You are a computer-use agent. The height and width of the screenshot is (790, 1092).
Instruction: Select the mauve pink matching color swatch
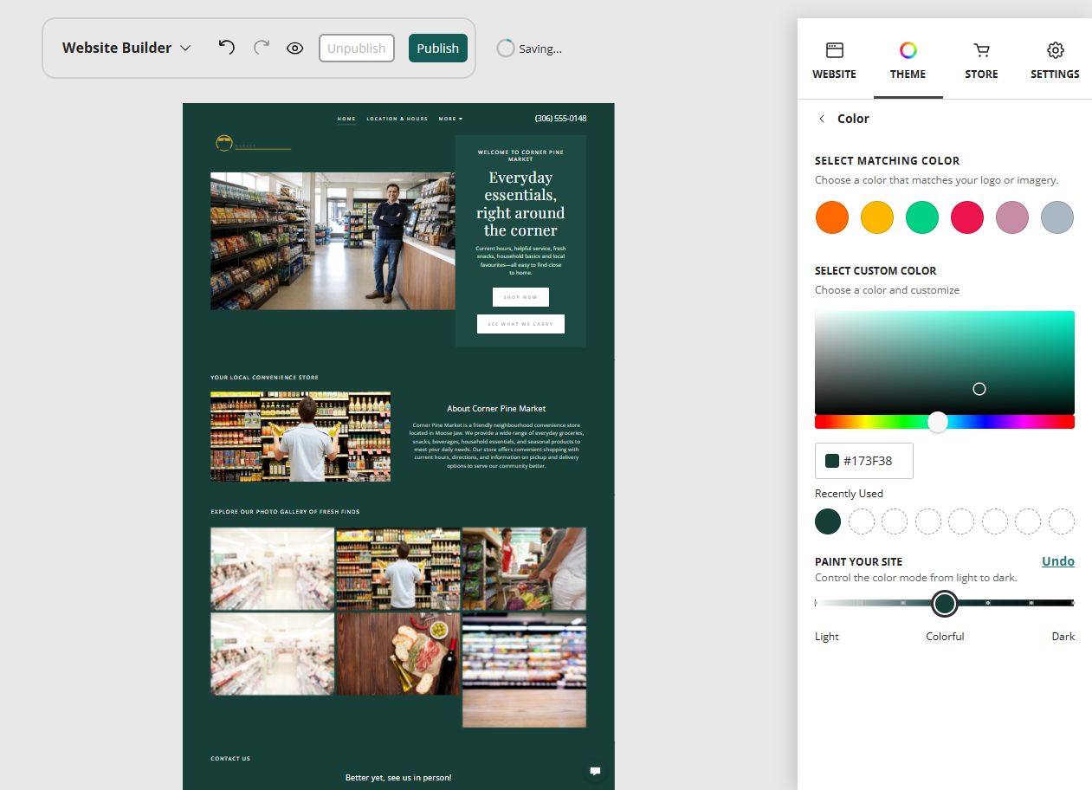point(1012,217)
